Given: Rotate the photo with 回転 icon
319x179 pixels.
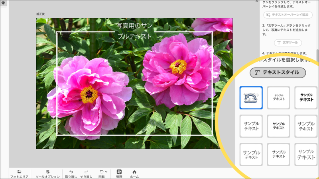Looking at the screenshot, I should click(x=102, y=172).
